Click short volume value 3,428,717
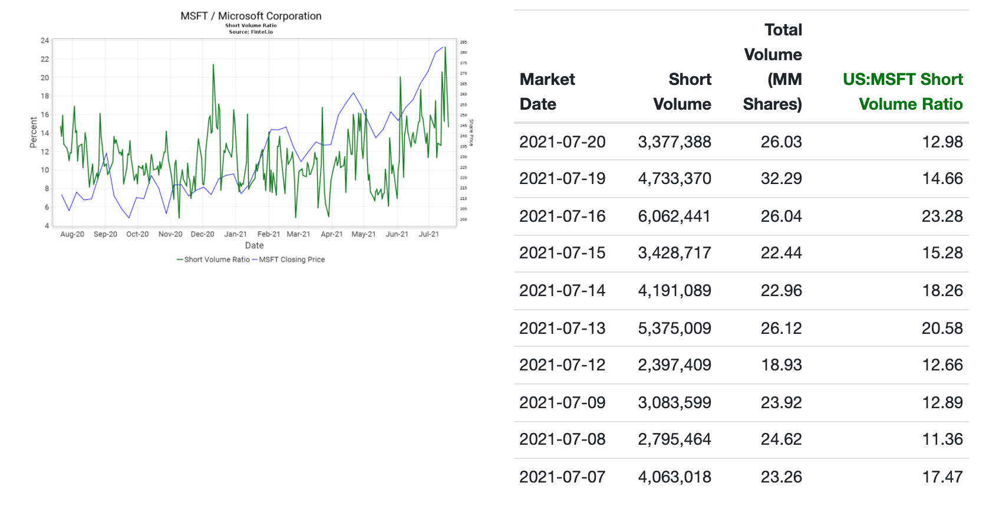 675,252
